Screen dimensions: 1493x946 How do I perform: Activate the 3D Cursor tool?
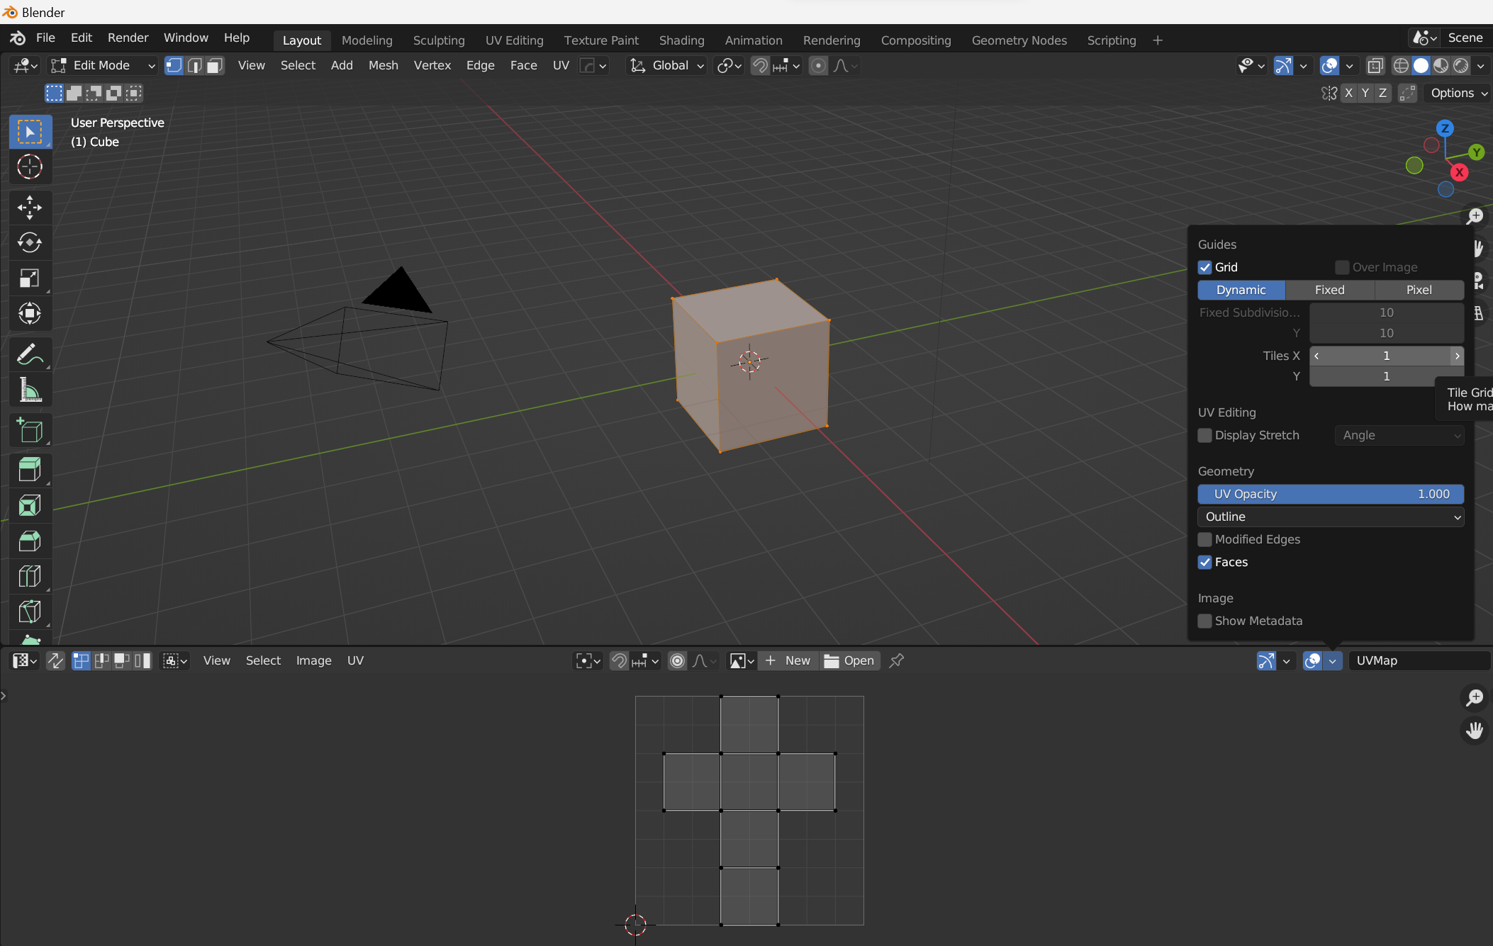[x=30, y=167]
